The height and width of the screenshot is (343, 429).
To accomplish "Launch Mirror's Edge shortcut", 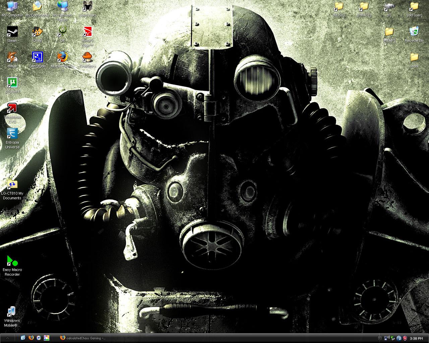I will click(87, 37).
